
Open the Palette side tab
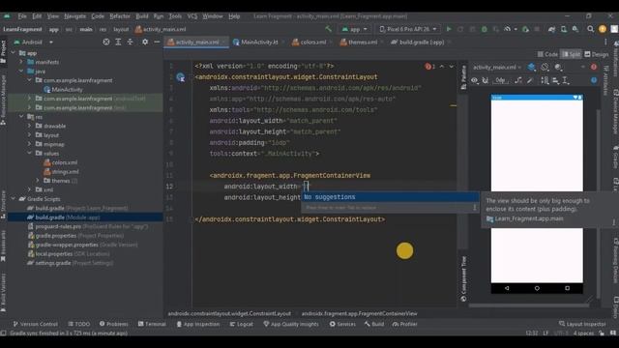[464, 77]
